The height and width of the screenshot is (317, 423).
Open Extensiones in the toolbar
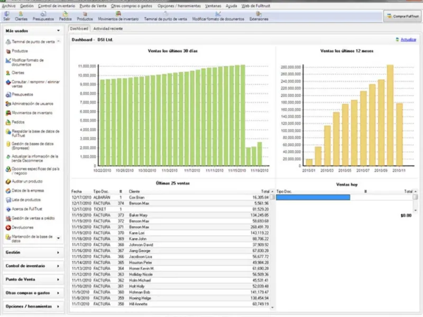point(259,16)
